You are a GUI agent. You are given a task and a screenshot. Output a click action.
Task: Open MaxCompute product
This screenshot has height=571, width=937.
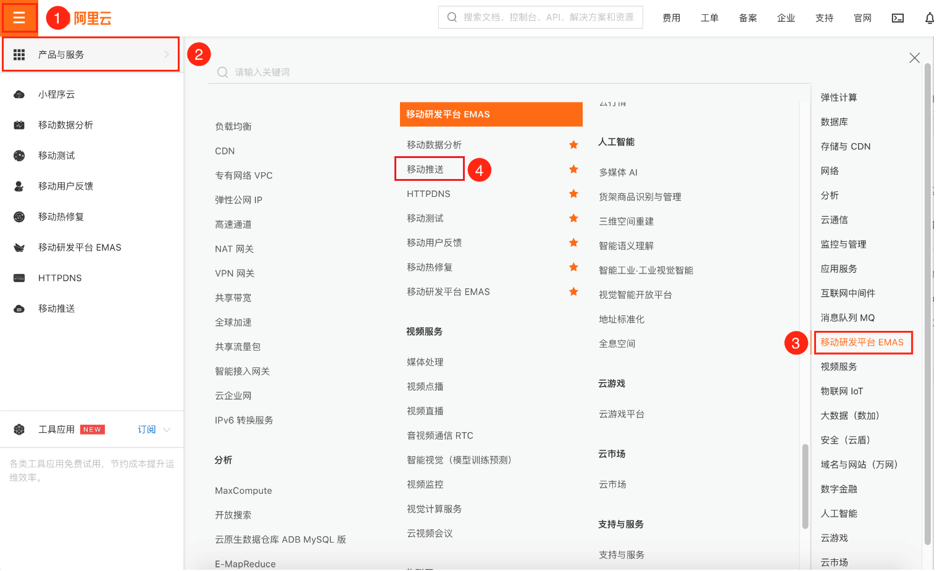point(243,491)
